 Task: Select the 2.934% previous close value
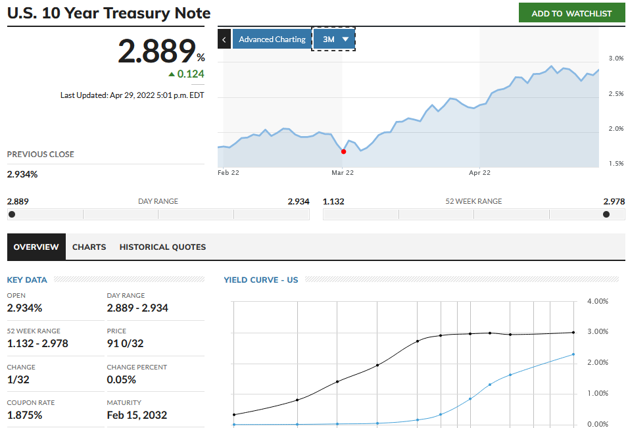click(x=22, y=174)
